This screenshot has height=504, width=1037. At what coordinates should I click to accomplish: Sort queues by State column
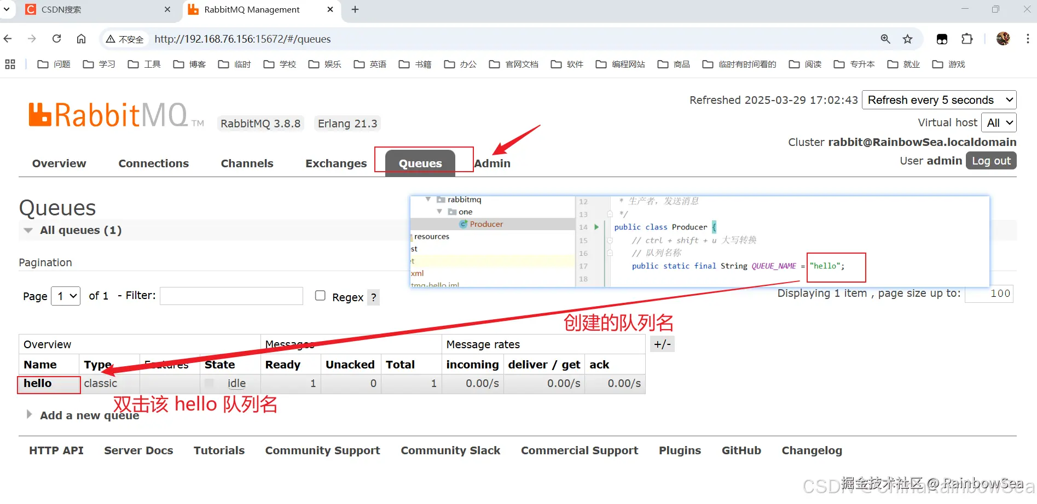tap(219, 365)
